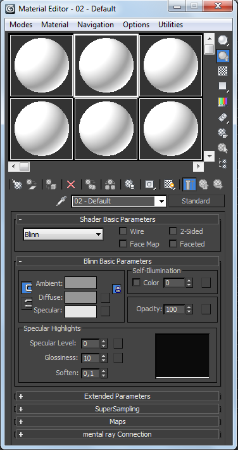The height and width of the screenshot is (450, 238).
Task: Click the Go to Parent icon
Action: [x=203, y=184]
